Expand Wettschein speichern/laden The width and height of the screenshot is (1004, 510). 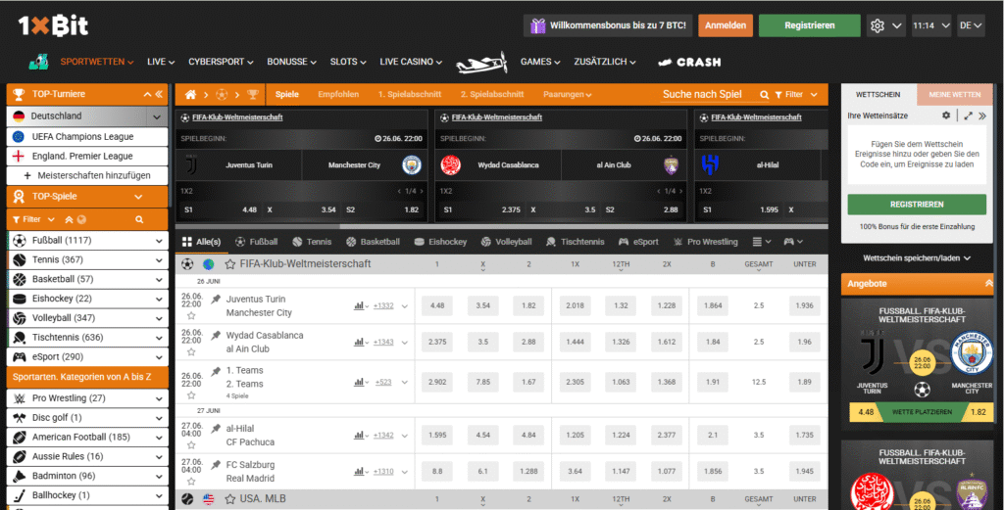917,258
